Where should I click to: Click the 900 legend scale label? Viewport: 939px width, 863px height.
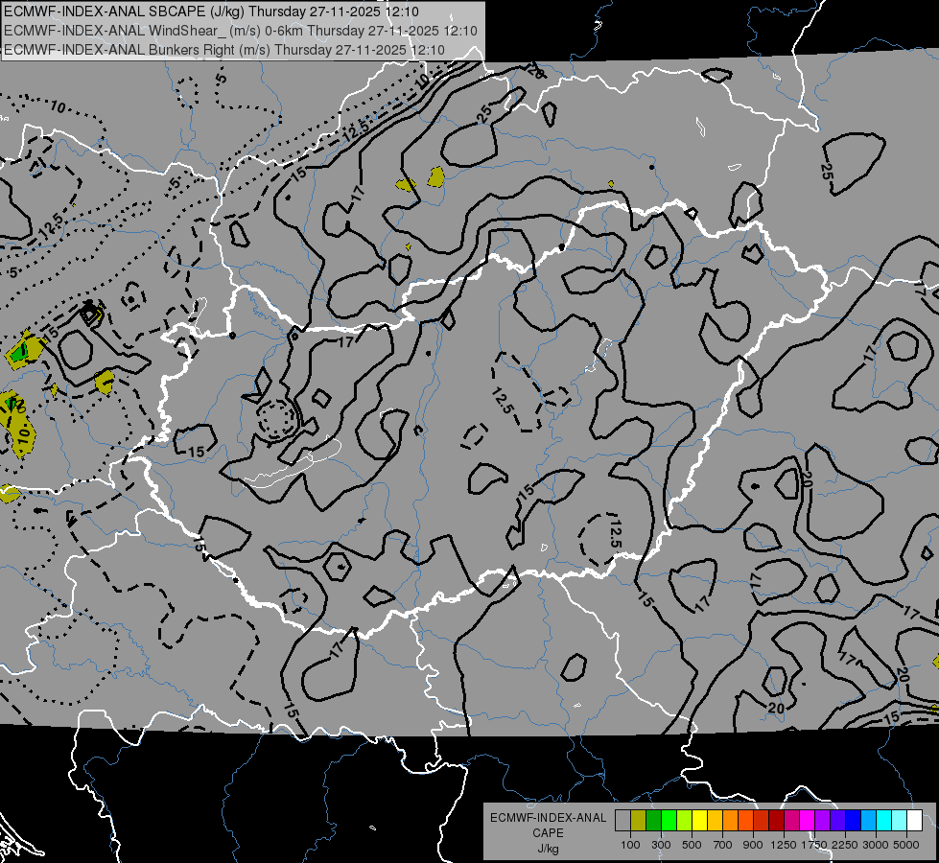753,845
